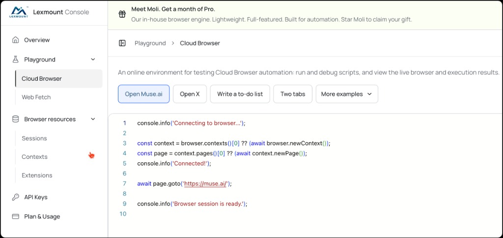This screenshot has height=238, width=503.
Task: Open Plan & Usage page
Action: coord(42,216)
